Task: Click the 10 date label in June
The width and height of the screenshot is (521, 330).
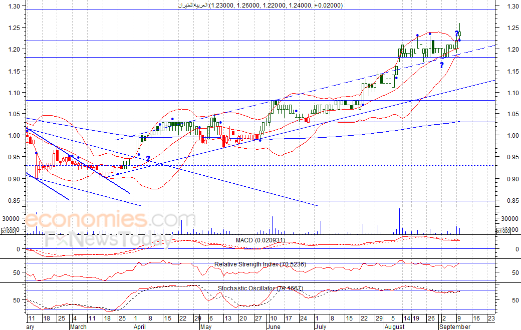Action: point(274,318)
